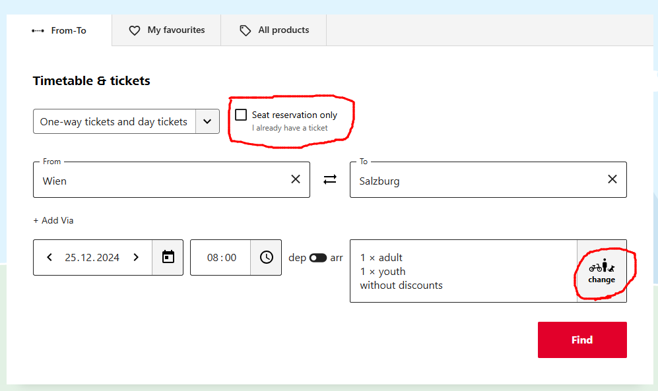Click the 1 × youth passenger text

coord(383,272)
